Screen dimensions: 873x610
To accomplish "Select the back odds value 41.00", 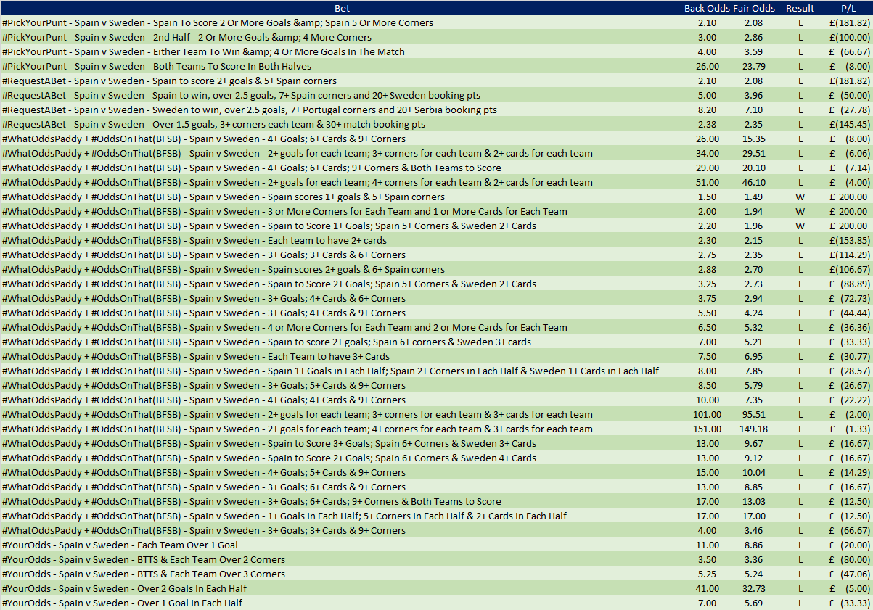I will [707, 588].
